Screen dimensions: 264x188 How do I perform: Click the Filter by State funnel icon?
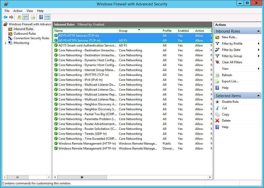(x=217, y=50)
